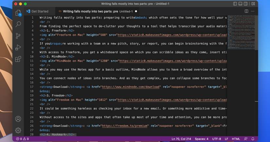Open the Manage gear menu
The height and width of the screenshot is (142, 270).
pos(18,130)
